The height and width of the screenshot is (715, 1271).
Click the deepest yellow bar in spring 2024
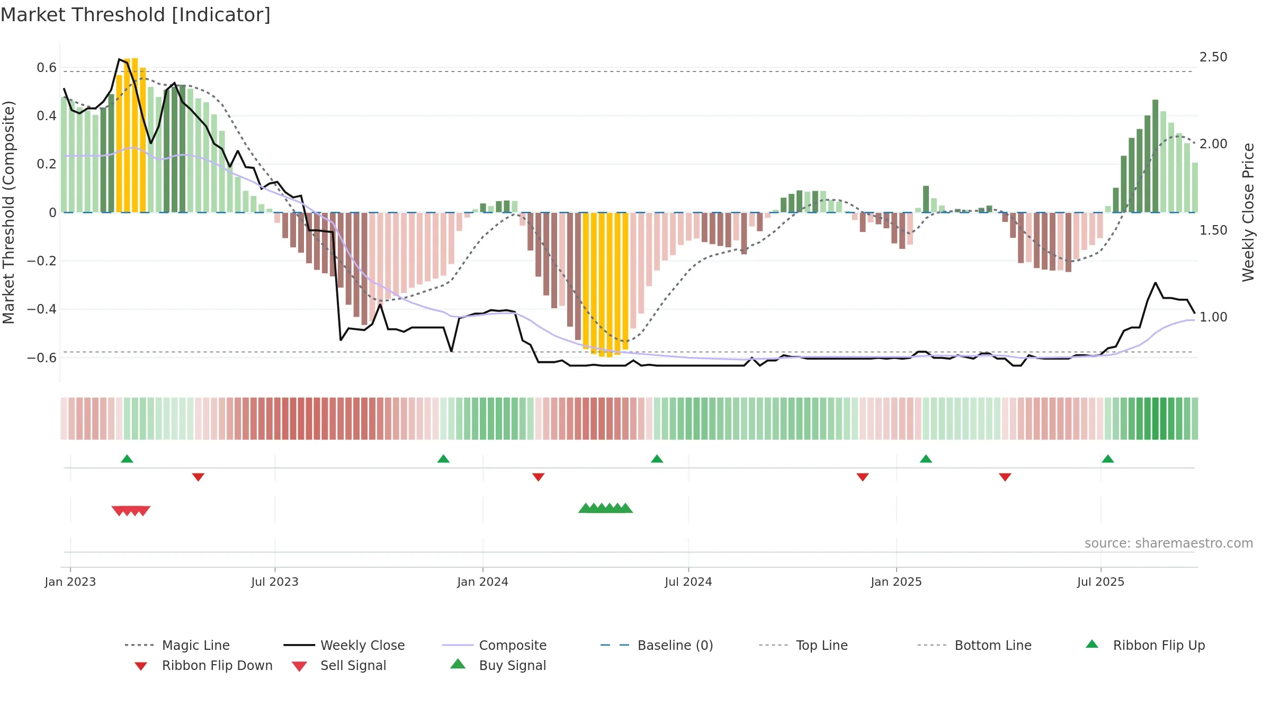point(610,285)
